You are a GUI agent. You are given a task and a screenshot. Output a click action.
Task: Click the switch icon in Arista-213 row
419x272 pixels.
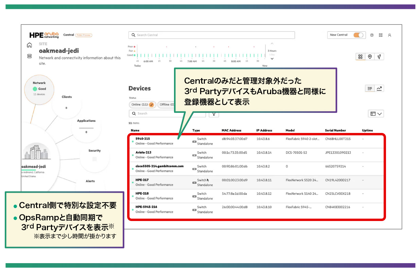point(194,155)
